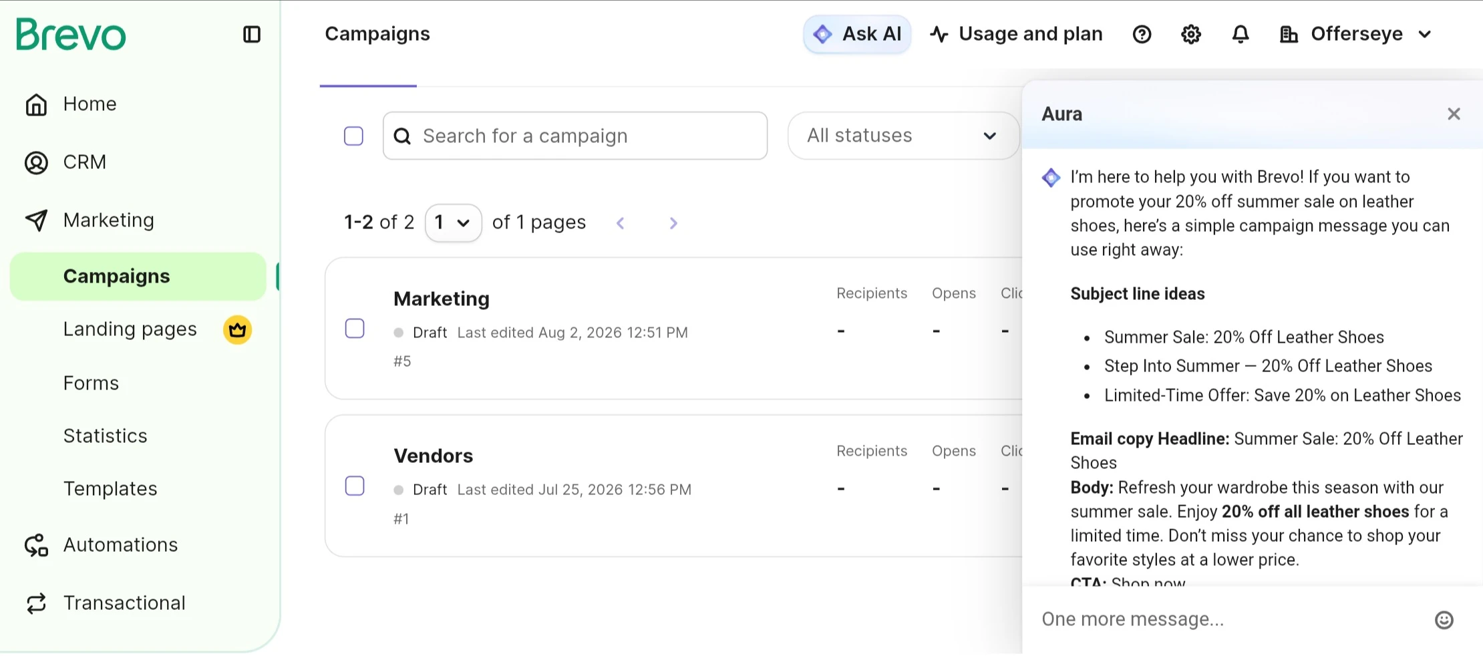Click the Transactional arrows icon
Image resolution: width=1483 pixels, height=656 pixels.
36,603
